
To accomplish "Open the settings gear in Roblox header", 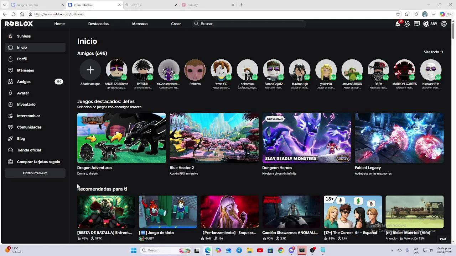I will (444, 24).
